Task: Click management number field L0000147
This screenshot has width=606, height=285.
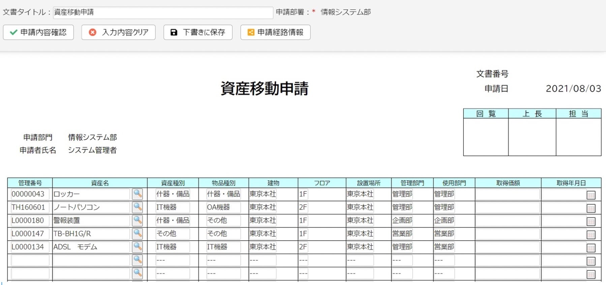Action: 30,233
